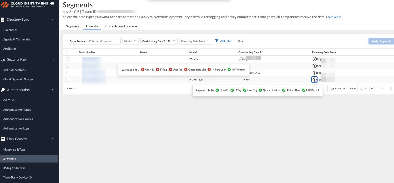Switch to the Prisma Access Locations tab

[x=121, y=26]
